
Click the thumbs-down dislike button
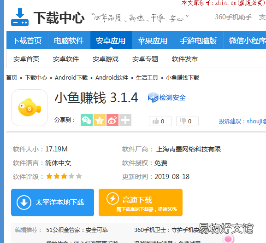click(187, 121)
